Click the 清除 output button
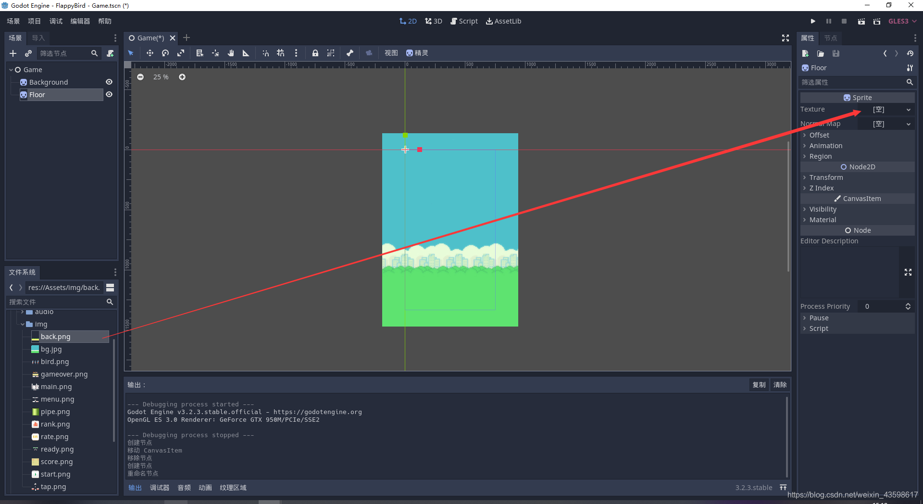 (780, 385)
